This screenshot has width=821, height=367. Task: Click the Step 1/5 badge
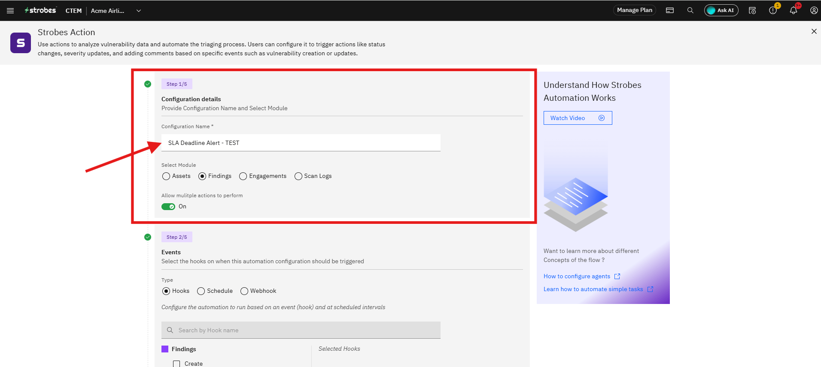coord(177,84)
